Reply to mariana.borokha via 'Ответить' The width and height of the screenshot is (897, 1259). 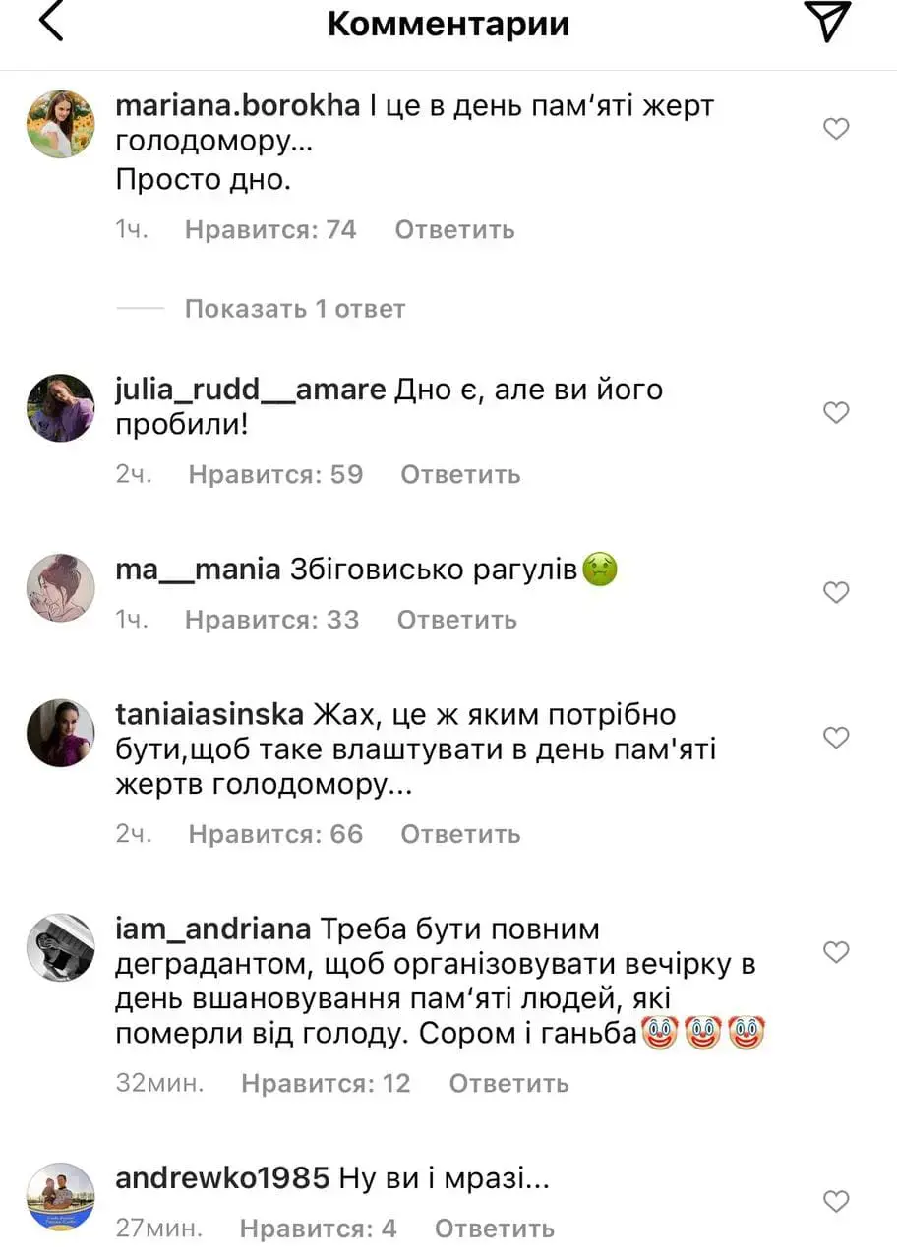tap(454, 230)
